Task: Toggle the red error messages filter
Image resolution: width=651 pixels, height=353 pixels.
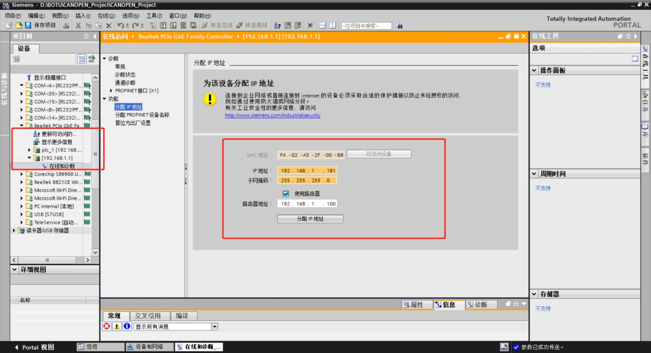Action: pyautogui.click(x=106, y=326)
